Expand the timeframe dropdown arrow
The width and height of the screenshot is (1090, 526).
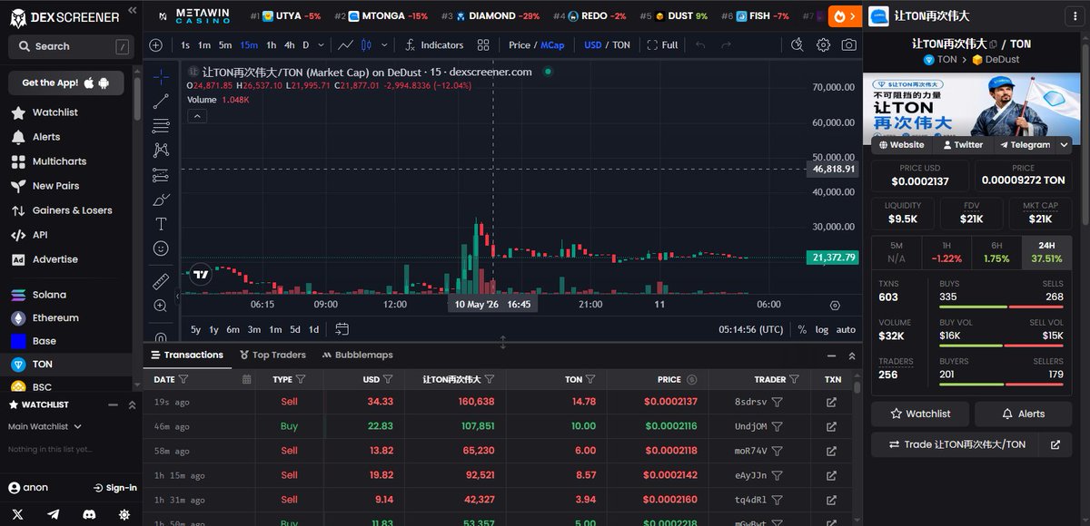pos(320,44)
